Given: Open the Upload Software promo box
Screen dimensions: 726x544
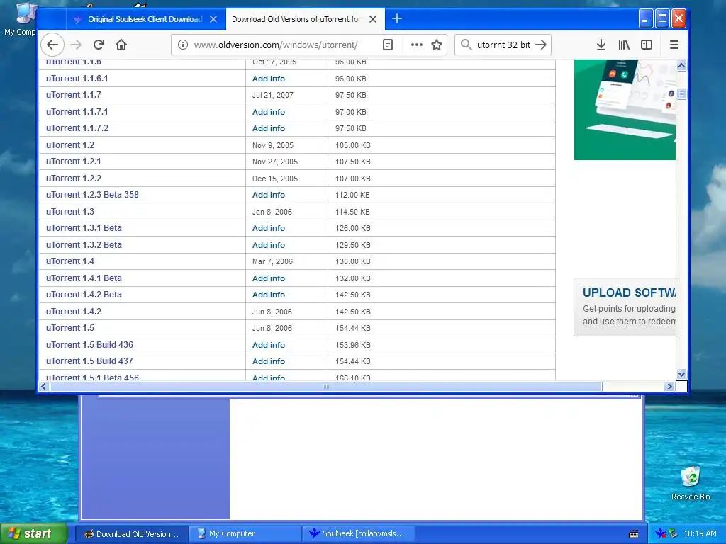Looking at the screenshot, I should tap(625, 307).
